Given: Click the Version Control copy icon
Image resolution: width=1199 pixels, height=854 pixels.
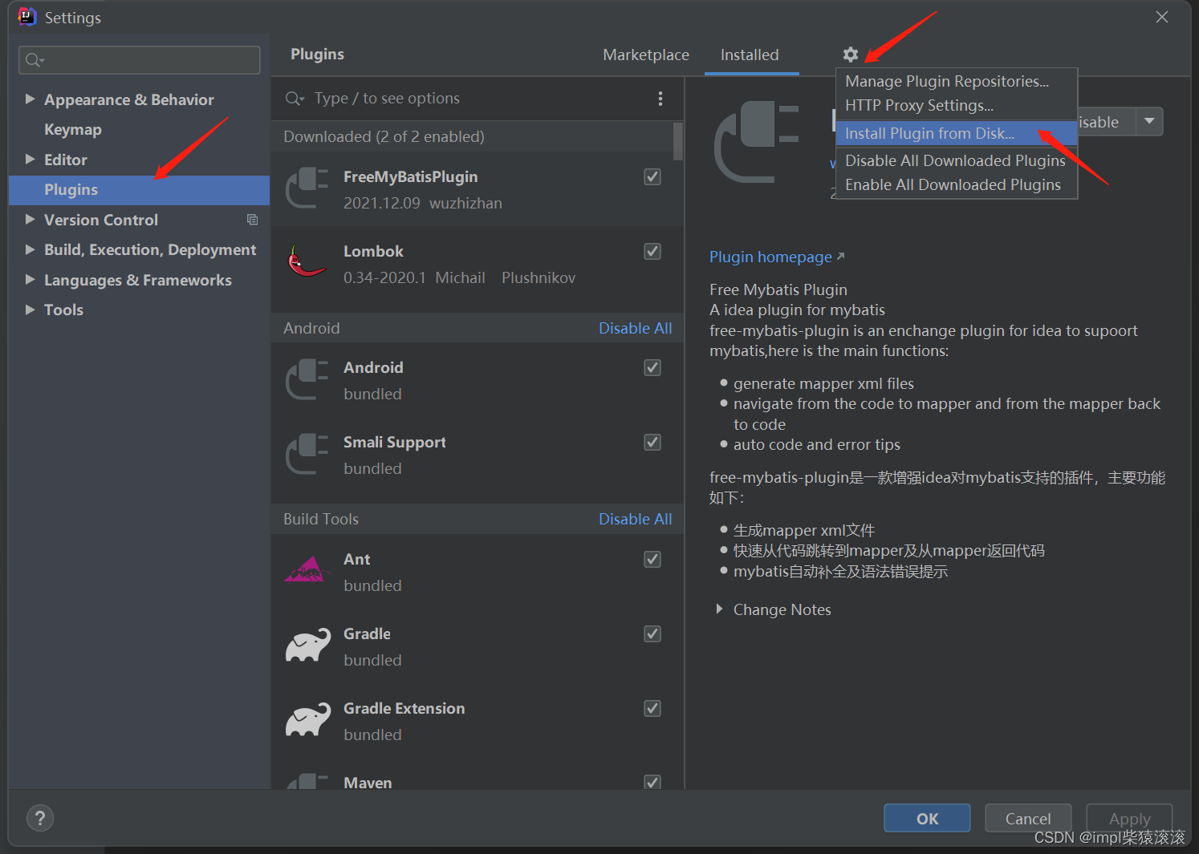Looking at the screenshot, I should 252,220.
